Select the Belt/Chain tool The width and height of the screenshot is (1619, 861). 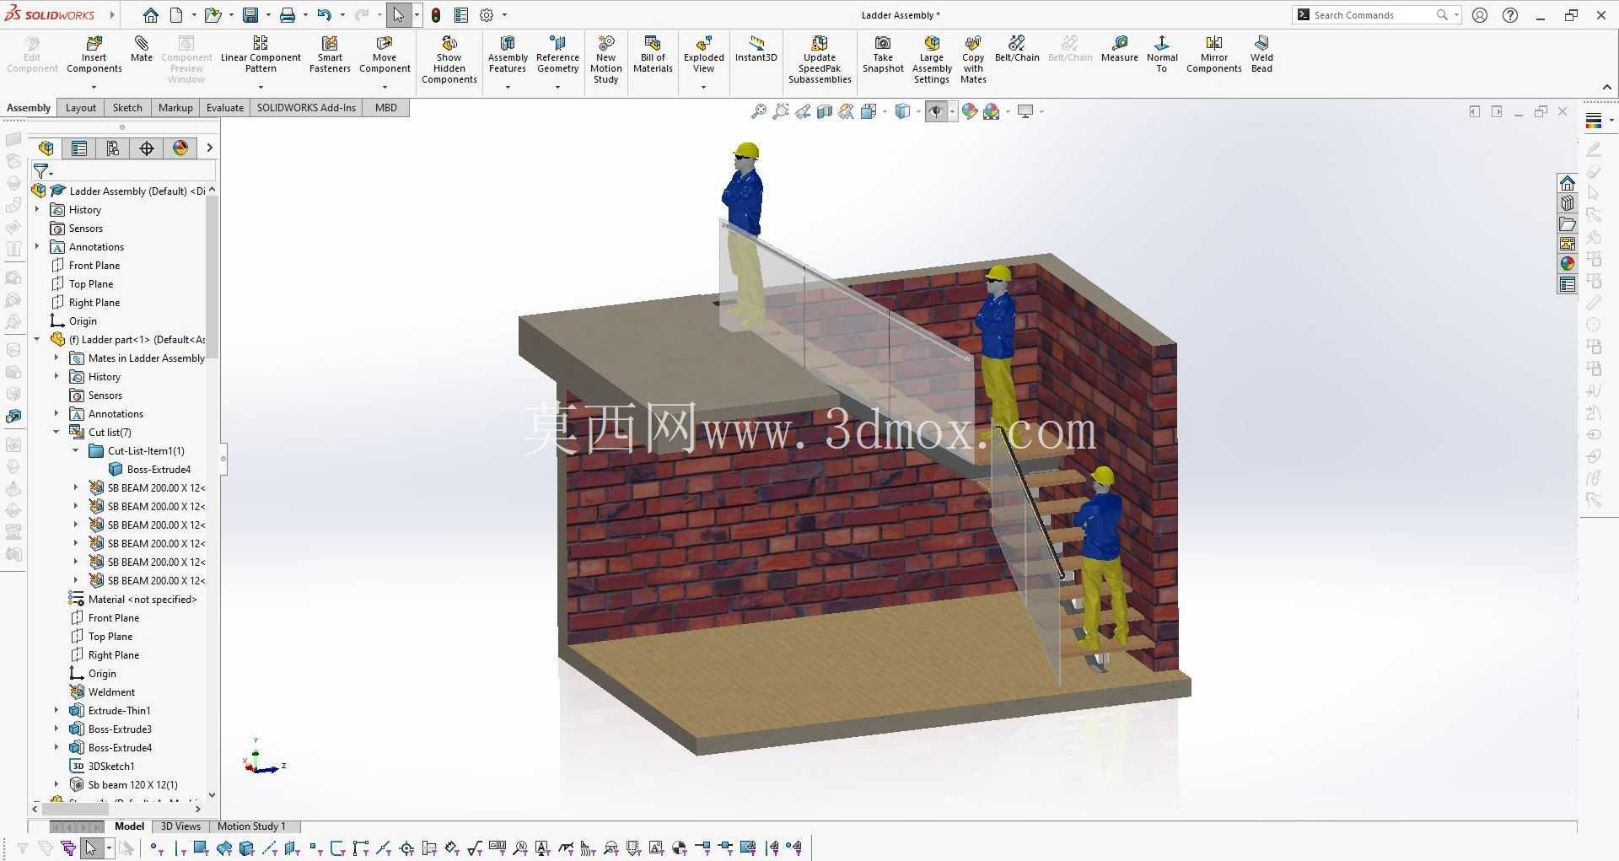[1017, 49]
